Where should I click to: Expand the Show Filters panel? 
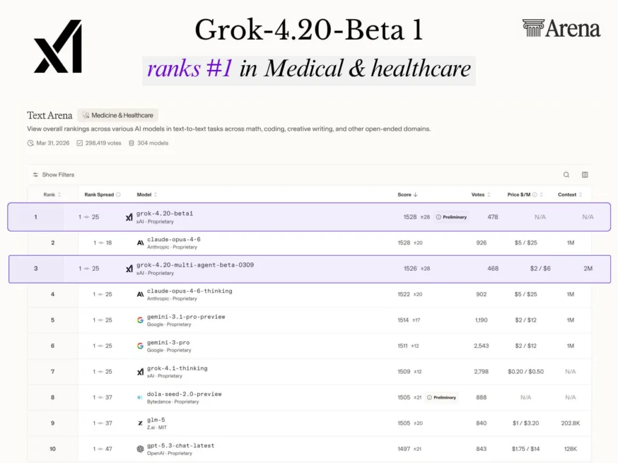click(58, 174)
